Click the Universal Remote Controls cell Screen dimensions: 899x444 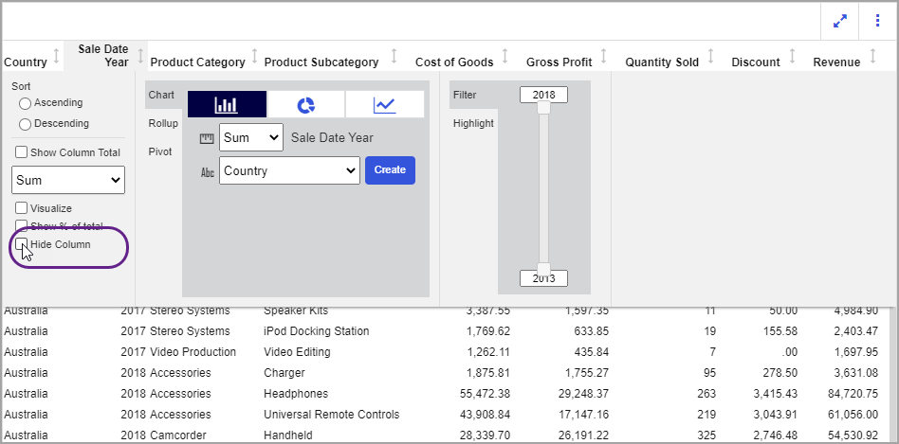click(x=331, y=415)
